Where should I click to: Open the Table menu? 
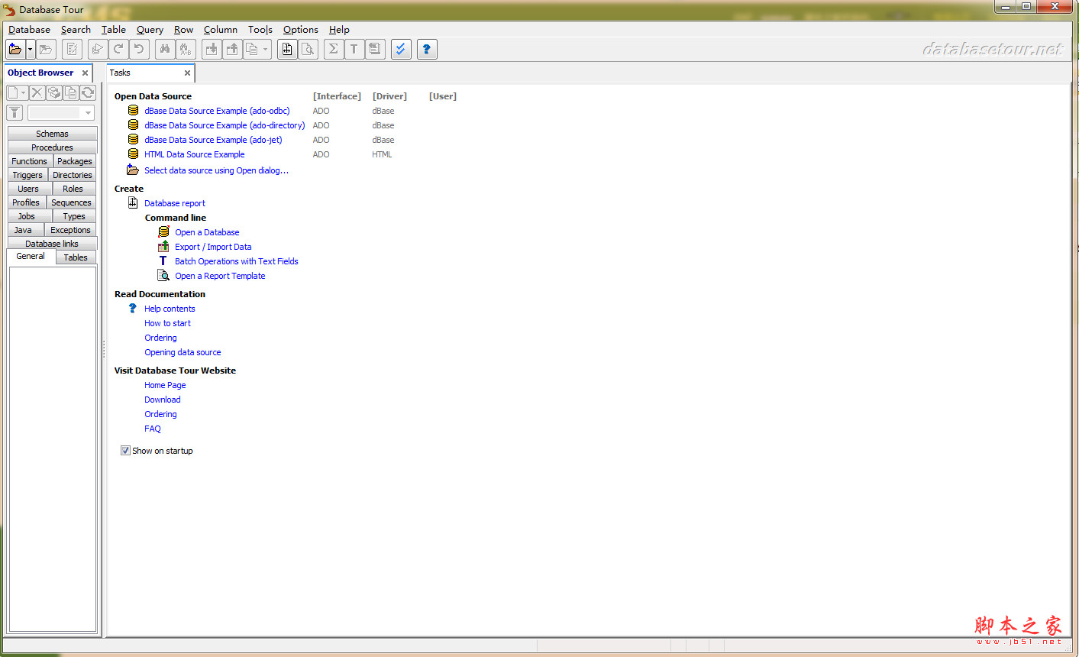[x=114, y=30]
